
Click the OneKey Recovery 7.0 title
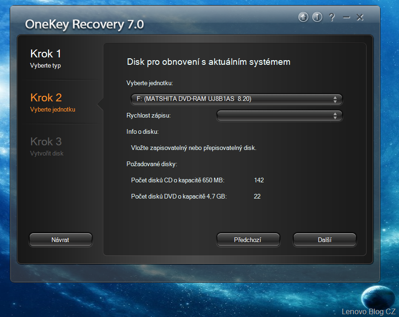tap(84, 25)
